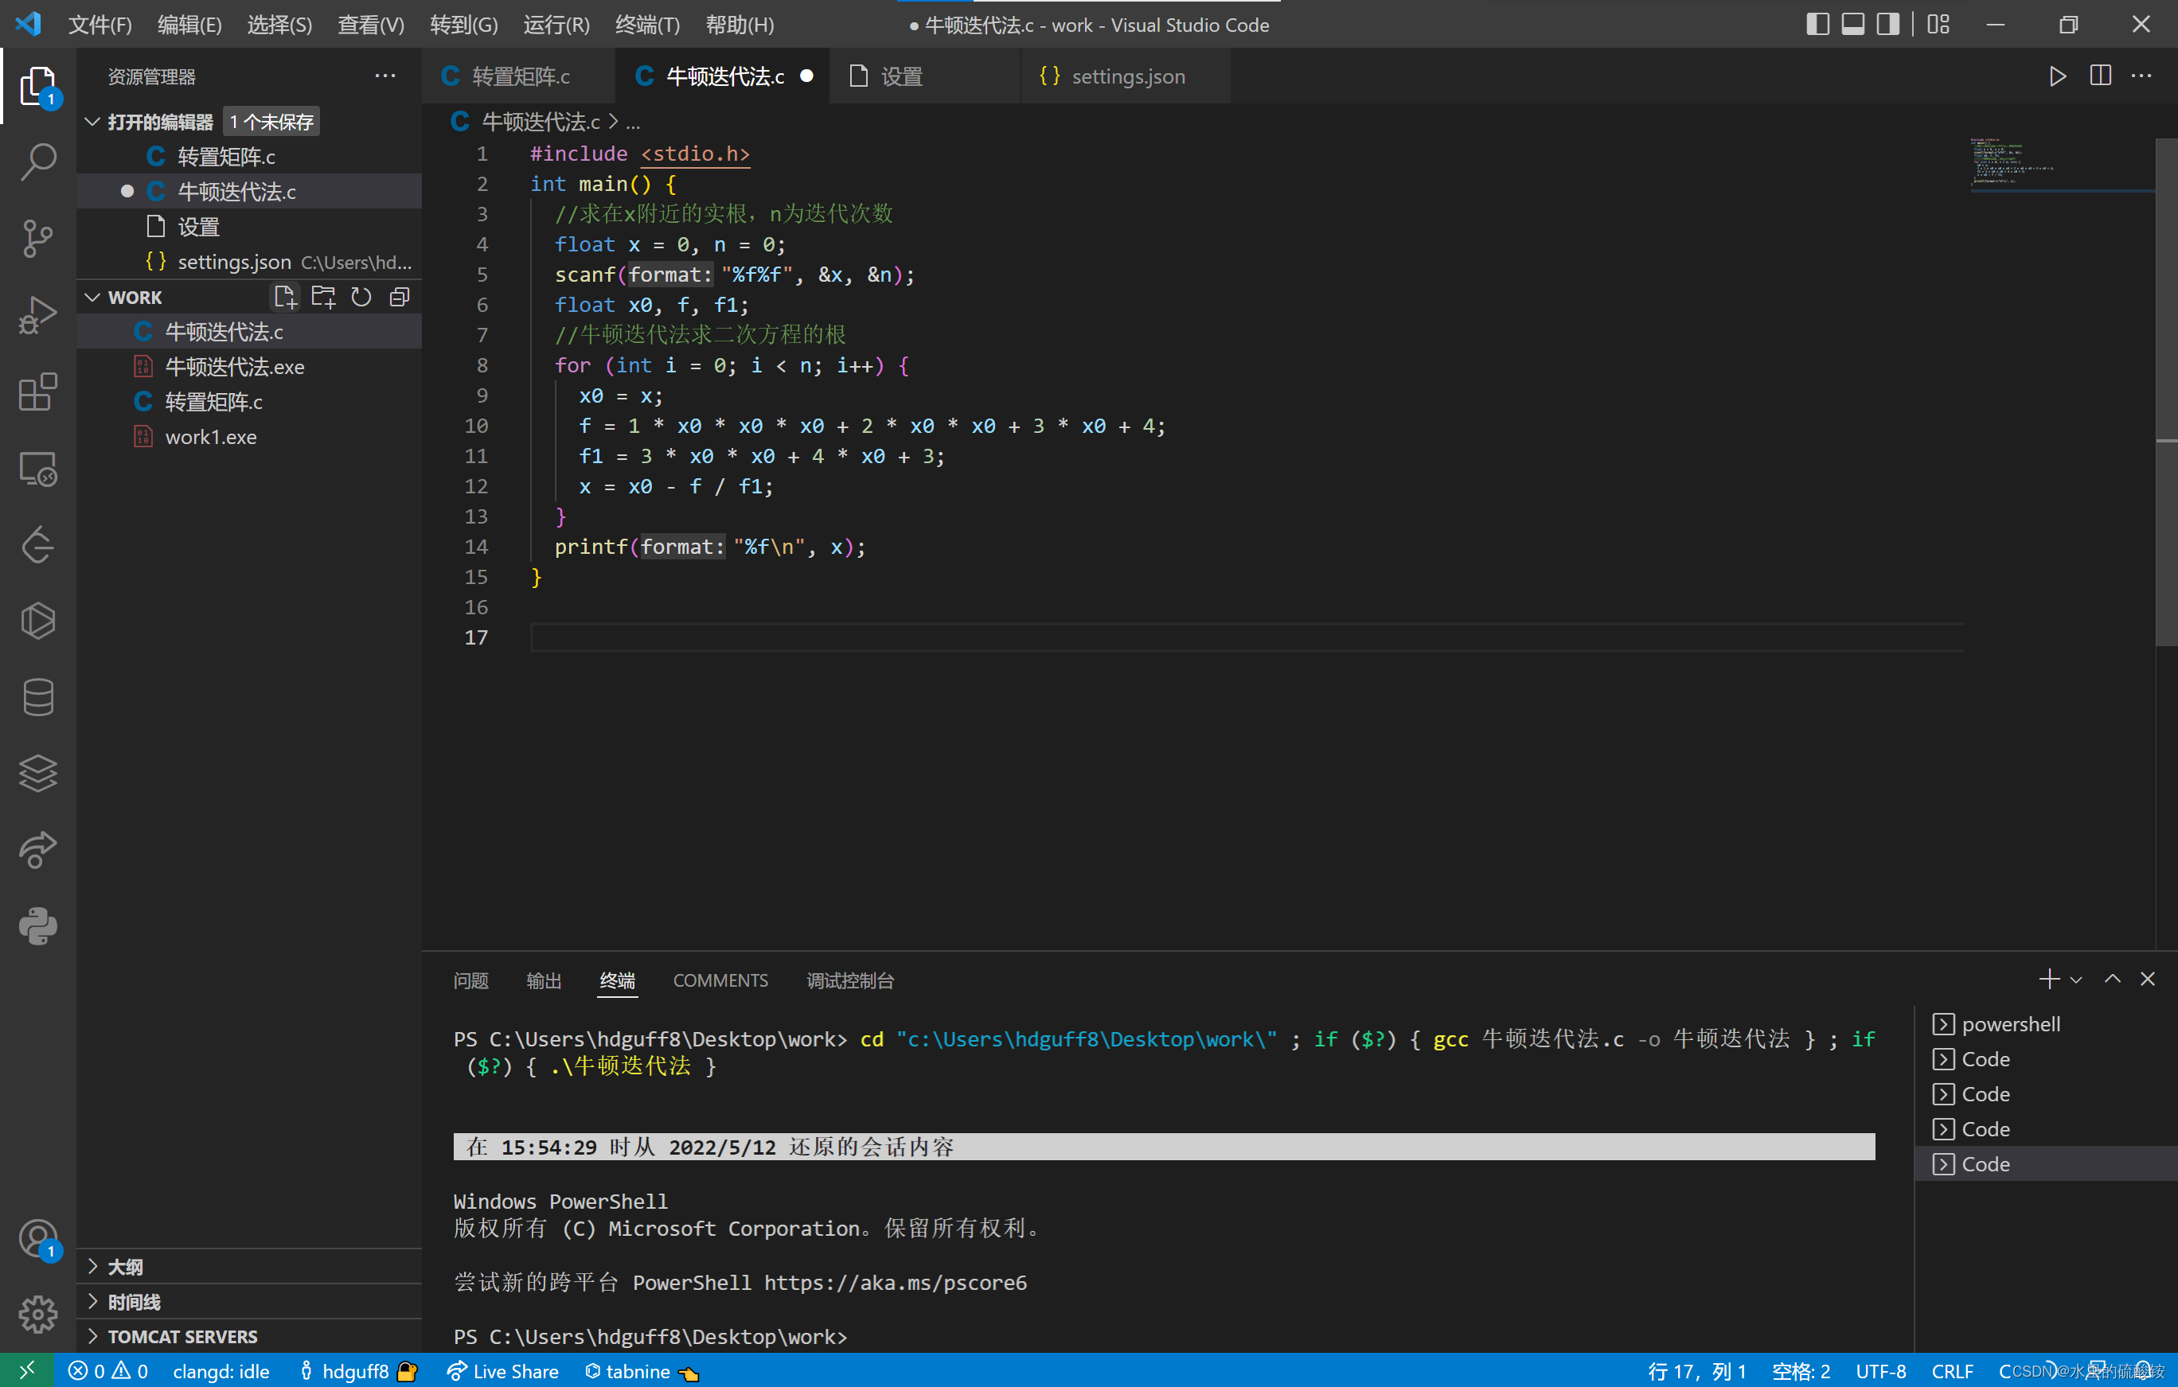
Task: Open the Run and Debug view
Action: [x=37, y=314]
